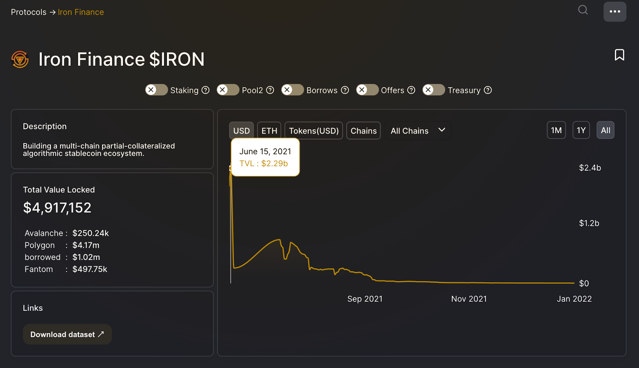Switch chart to Tokens(USD)
Image resolution: width=639 pixels, height=368 pixels.
[x=314, y=131]
